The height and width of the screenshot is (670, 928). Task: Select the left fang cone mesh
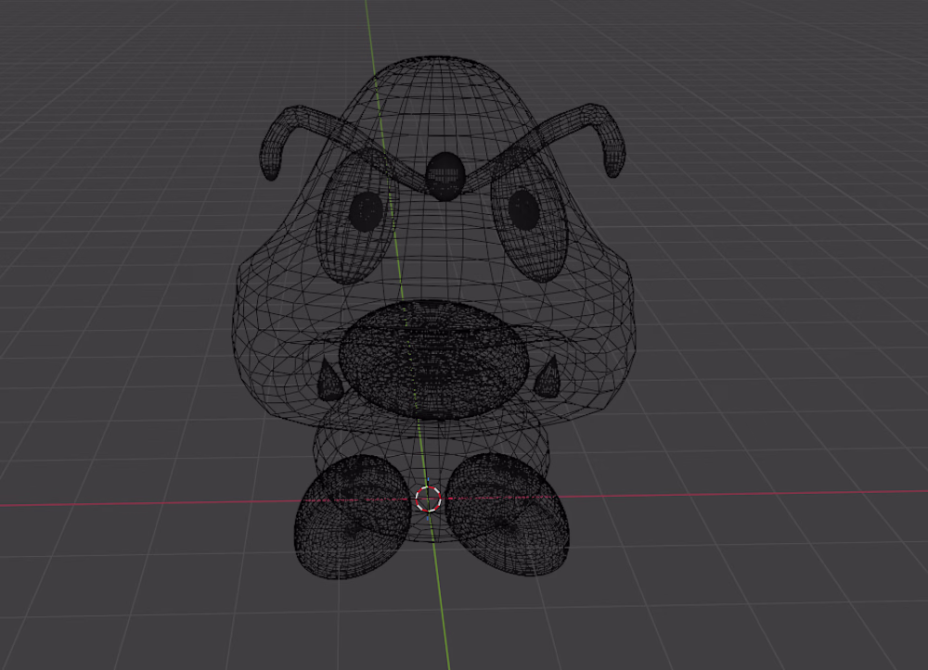click(329, 379)
